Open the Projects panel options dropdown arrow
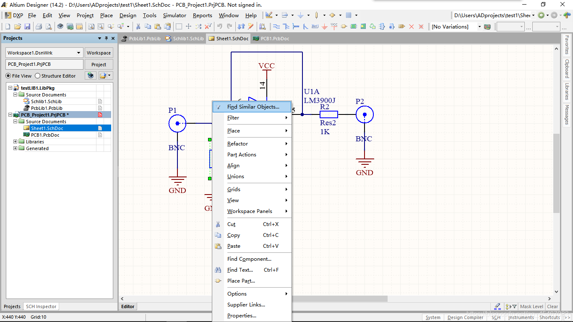This screenshot has width=573, height=322. pos(99,38)
